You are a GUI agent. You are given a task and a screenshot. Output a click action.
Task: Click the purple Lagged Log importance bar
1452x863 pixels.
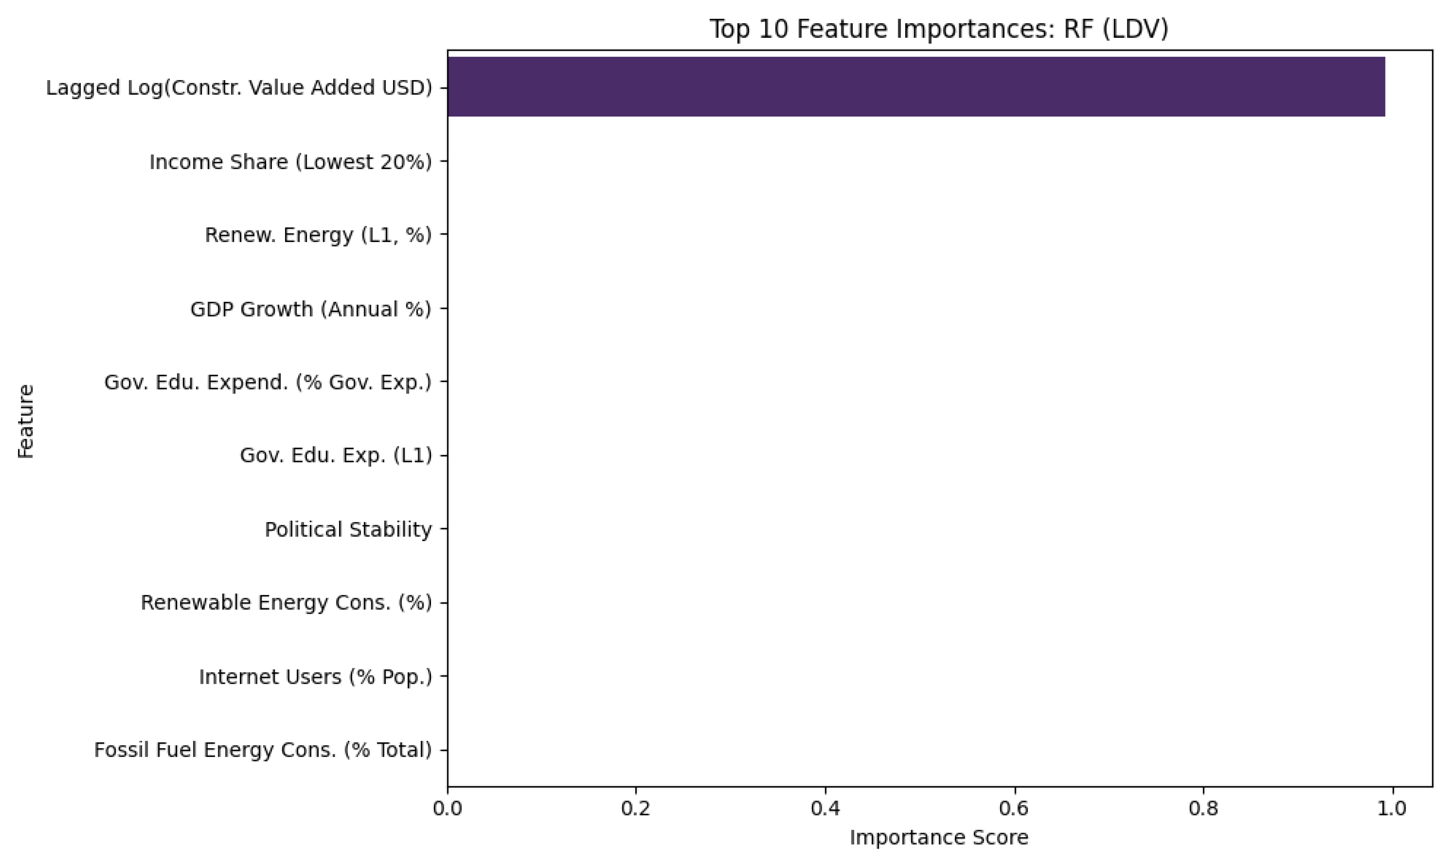click(916, 87)
